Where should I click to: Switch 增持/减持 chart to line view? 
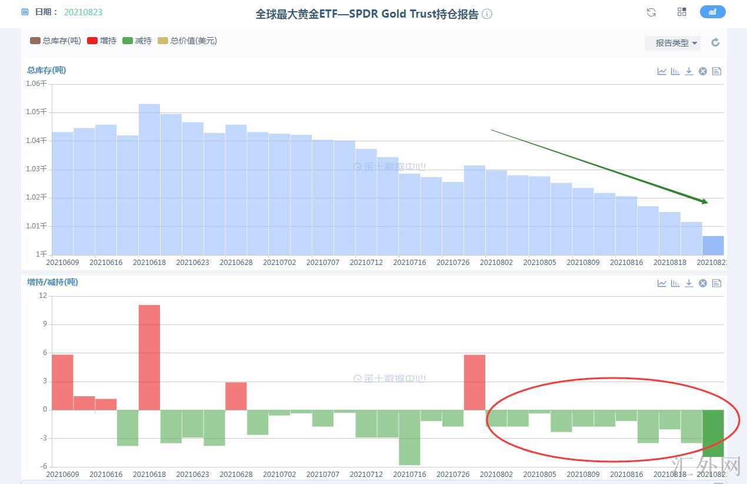(662, 283)
